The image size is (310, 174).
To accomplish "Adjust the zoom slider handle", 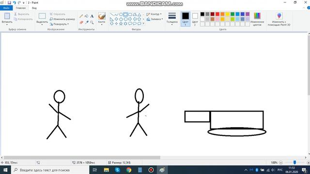I will coord(294,162).
